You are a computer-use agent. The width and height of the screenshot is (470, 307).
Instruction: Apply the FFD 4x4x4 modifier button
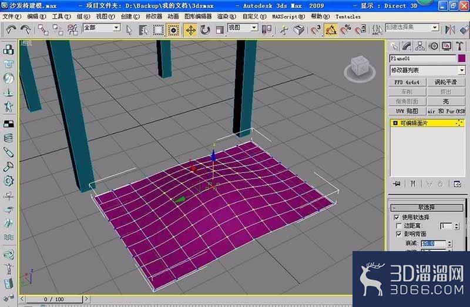tap(407, 82)
